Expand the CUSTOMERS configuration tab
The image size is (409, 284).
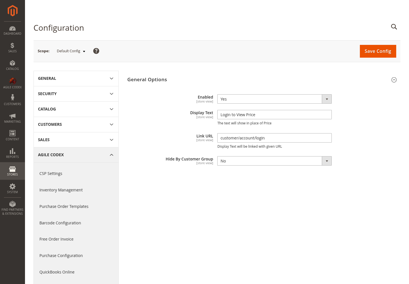pyautogui.click(x=76, y=124)
